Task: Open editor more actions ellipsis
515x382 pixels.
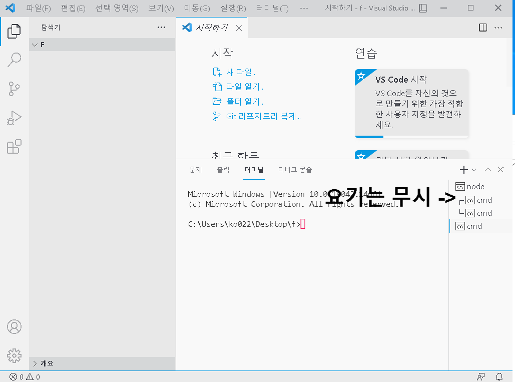Action: pos(498,28)
